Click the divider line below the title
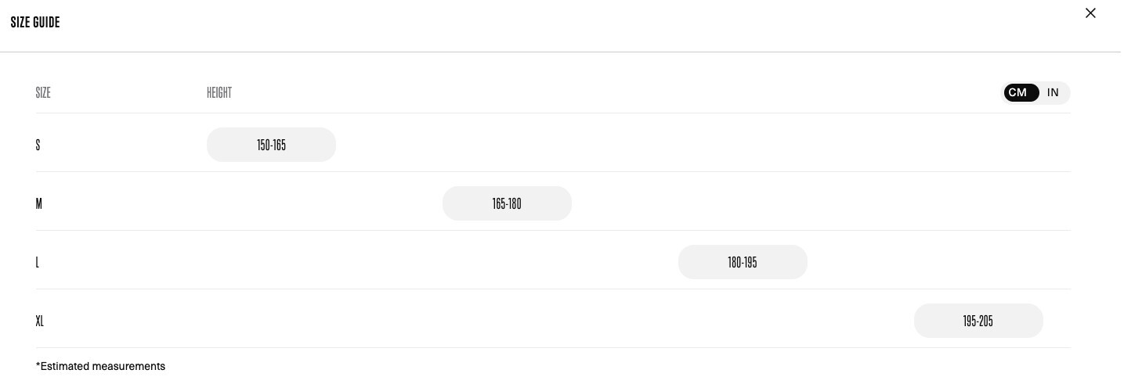The width and height of the screenshot is (1124, 377). tap(548, 52)
